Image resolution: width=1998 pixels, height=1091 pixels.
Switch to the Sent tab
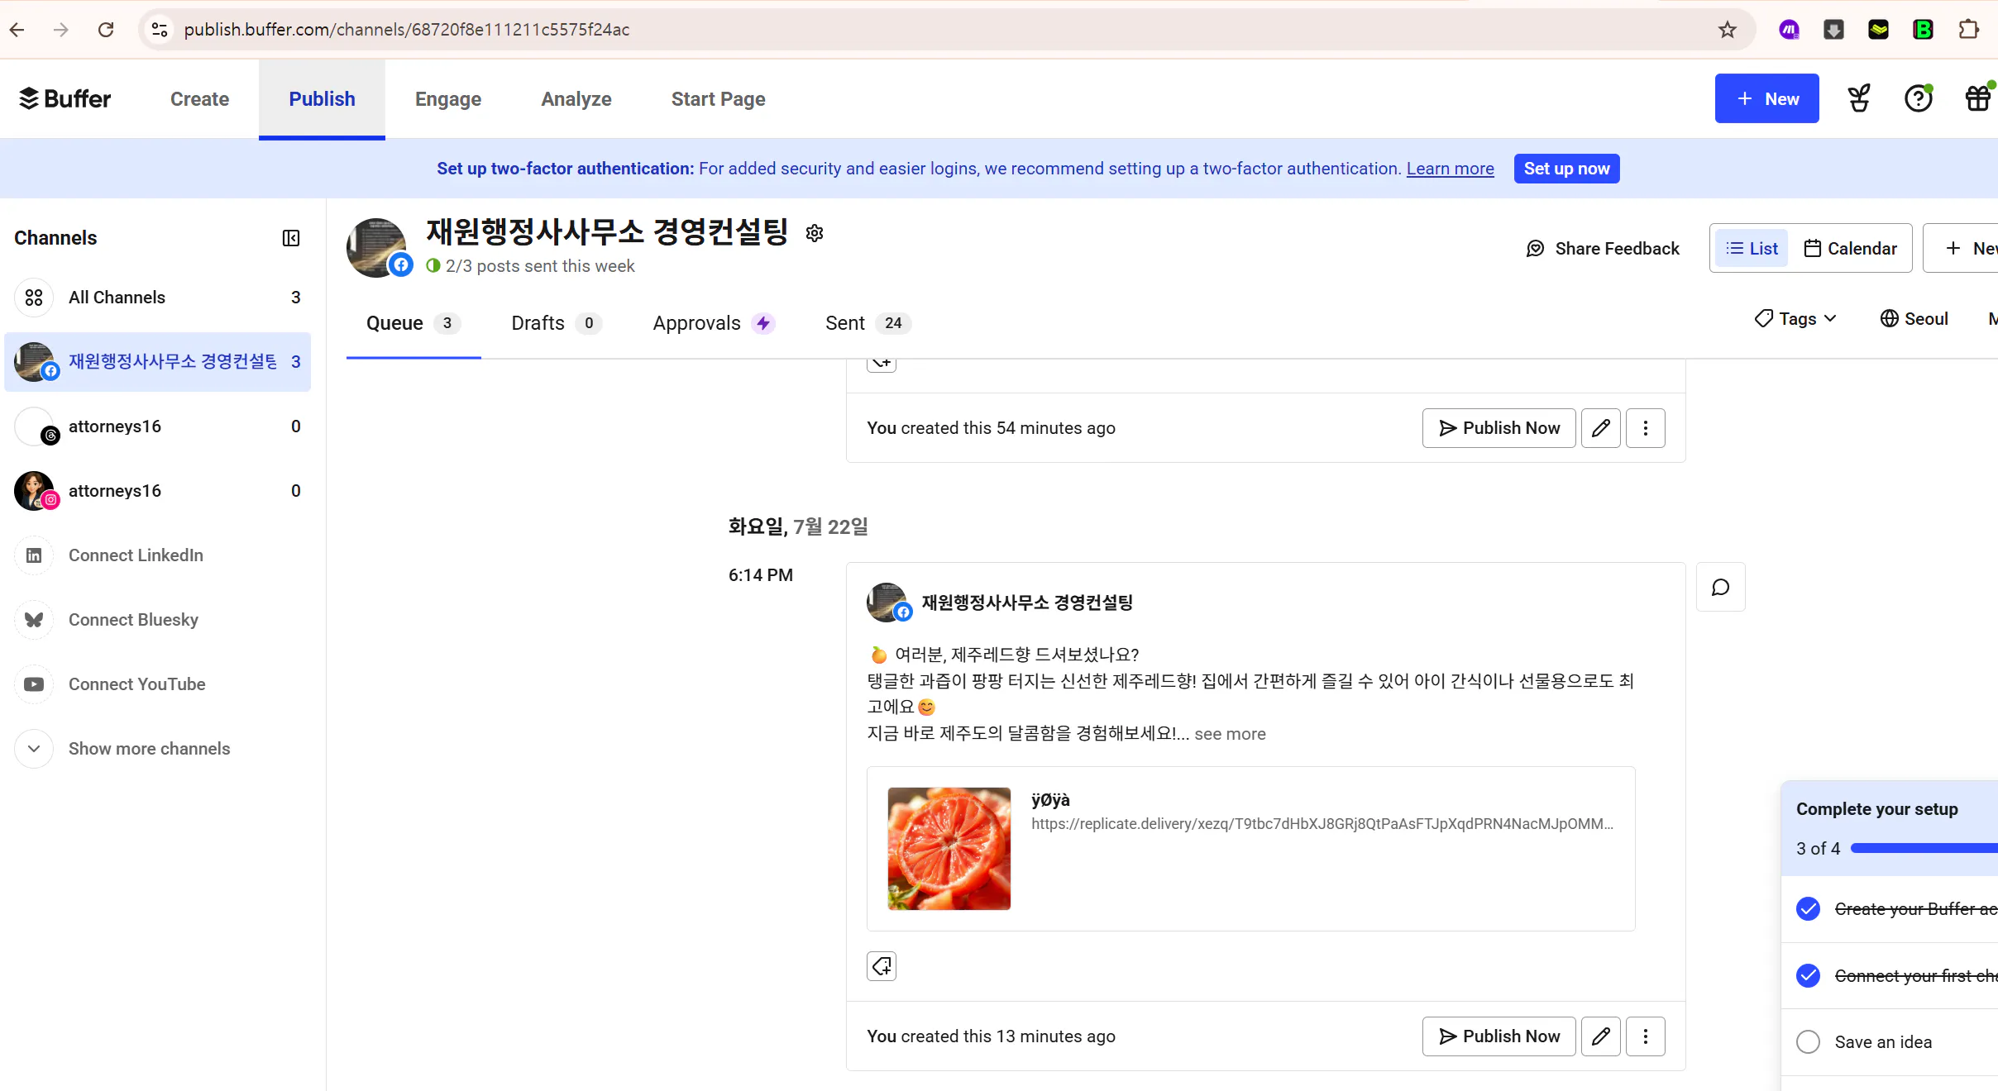coord(868,323)
